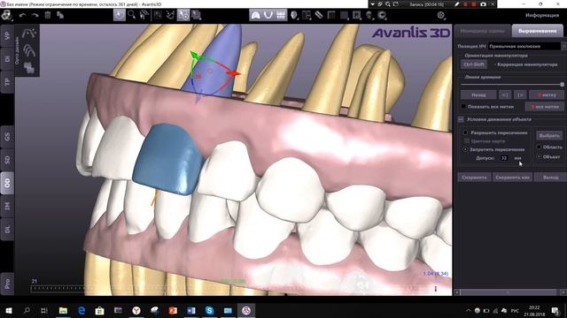This screenshot has height=318, width=567.
Task: Click the landmark points tool icon
Action: [170, 15]
